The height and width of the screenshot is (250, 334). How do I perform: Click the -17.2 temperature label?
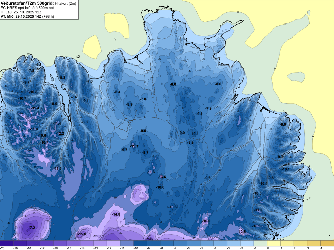click(x=31, y=228)
